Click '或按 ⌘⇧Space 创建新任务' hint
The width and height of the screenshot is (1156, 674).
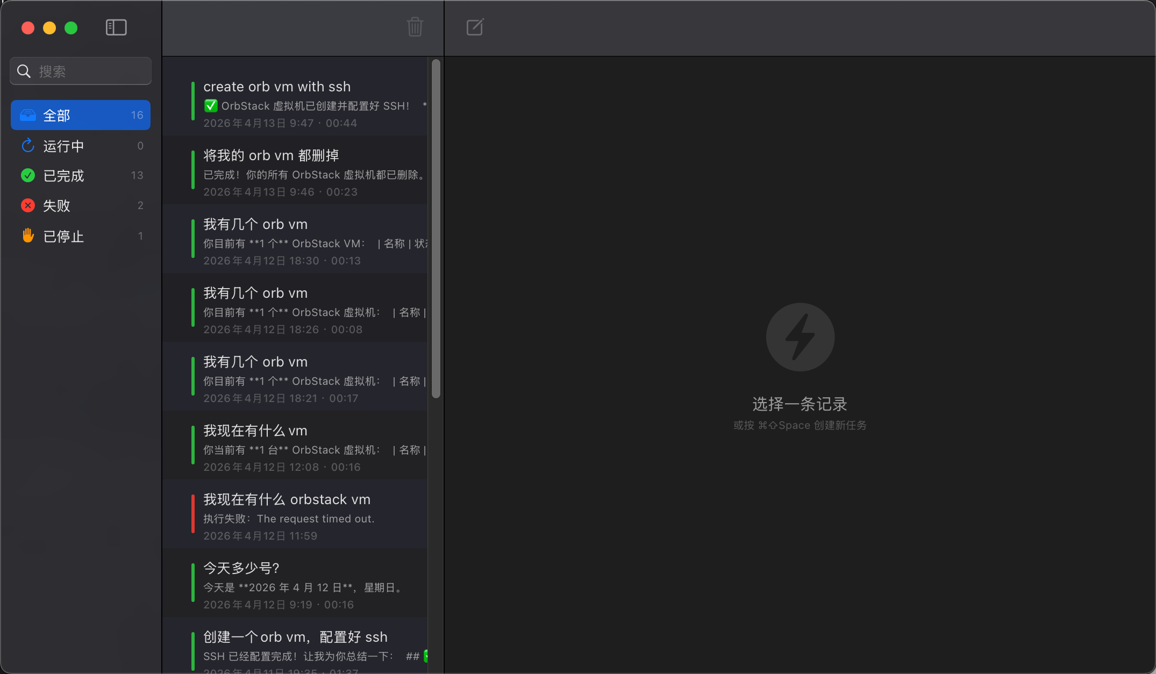click(x=800, y=425)
